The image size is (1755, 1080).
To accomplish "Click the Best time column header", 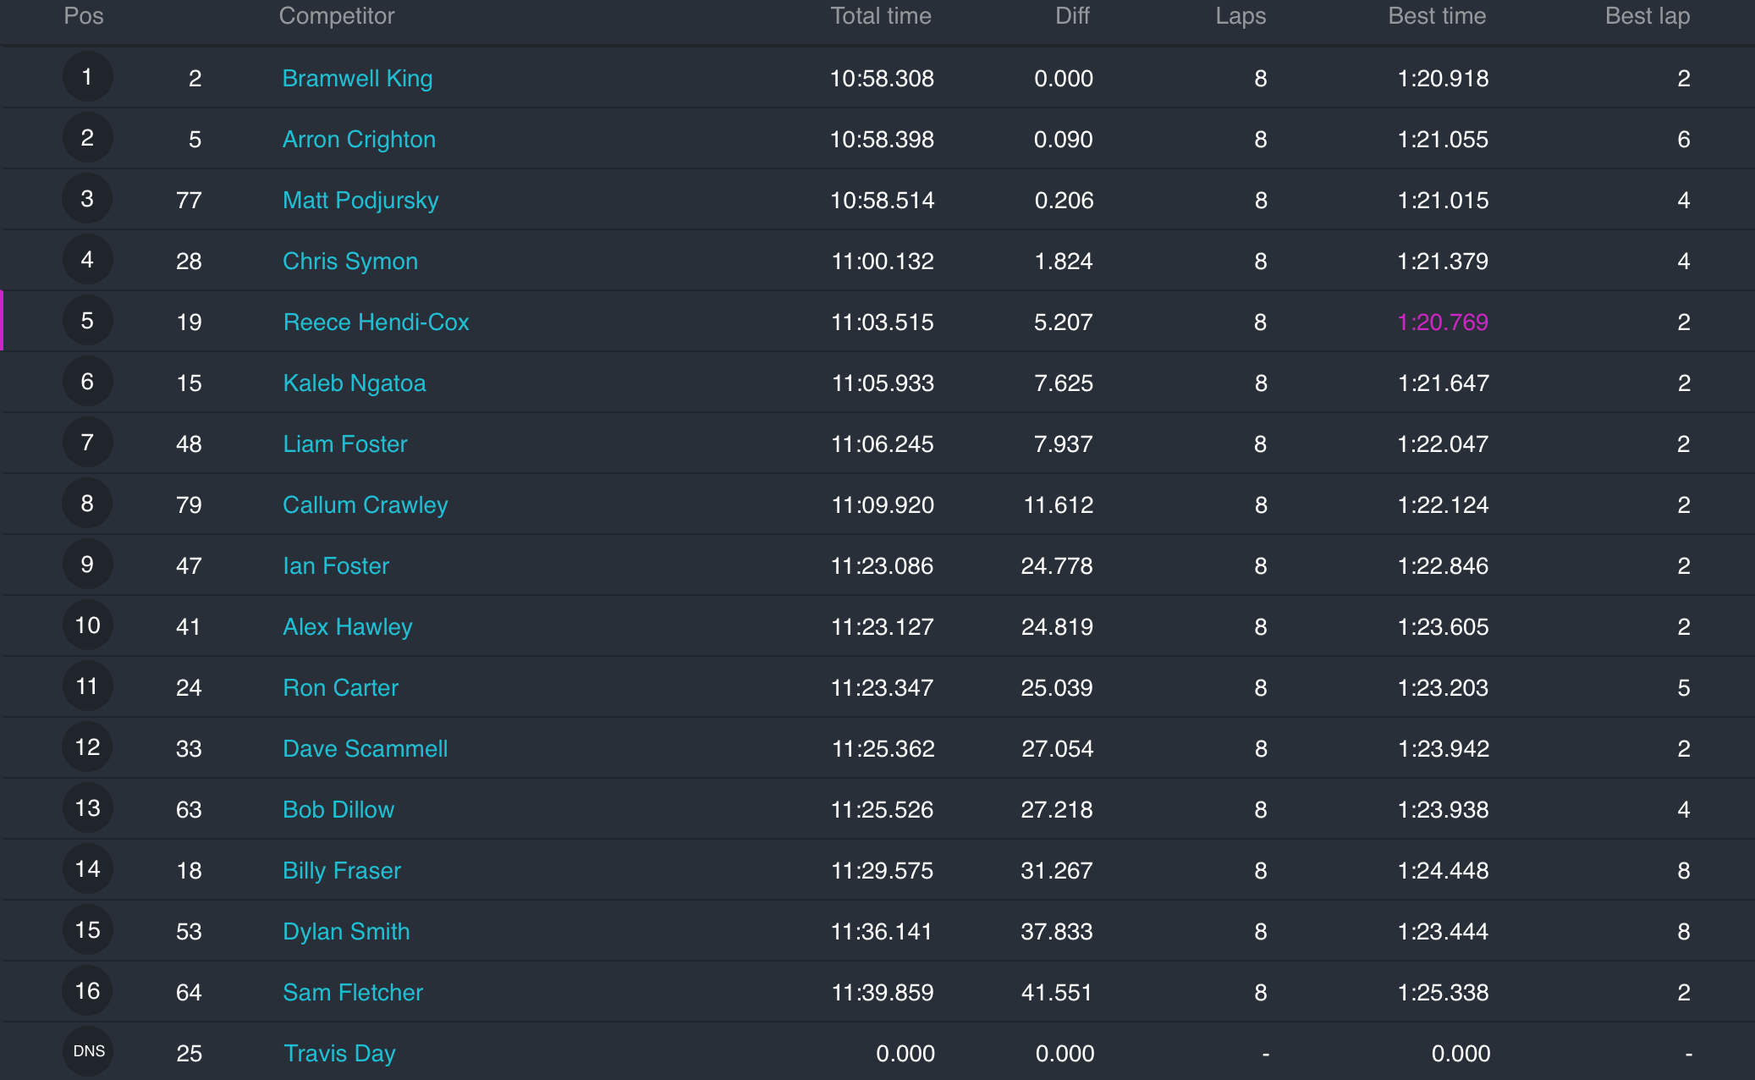I will (x=1437, y=16).
